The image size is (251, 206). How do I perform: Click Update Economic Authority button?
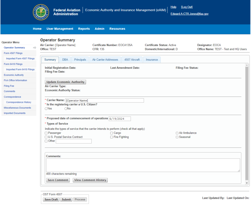[x=65, y=82]
